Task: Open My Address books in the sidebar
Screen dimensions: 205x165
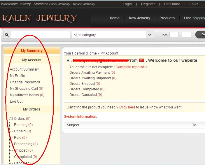Action: (x=27, y=95)
